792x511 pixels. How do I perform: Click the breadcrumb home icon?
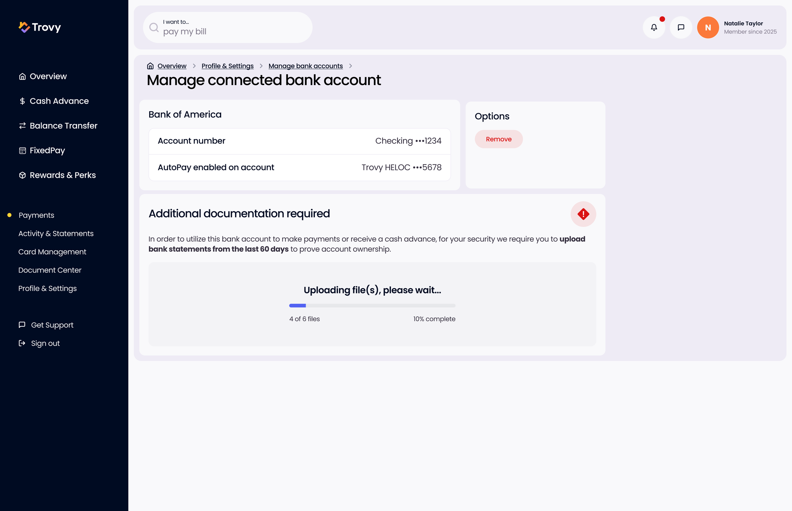coord(150,66)
